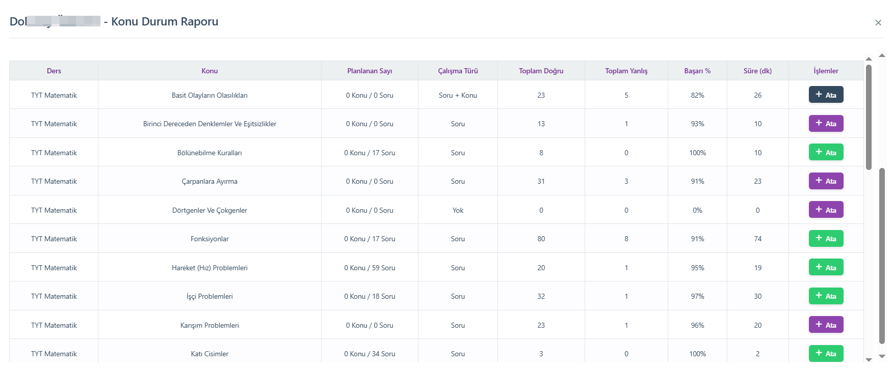Click Ata button for Fonksiyonlar row
893x371 pixels.
(x=826, y=239)
